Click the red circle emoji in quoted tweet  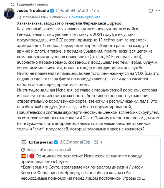(x=32, y=156)
